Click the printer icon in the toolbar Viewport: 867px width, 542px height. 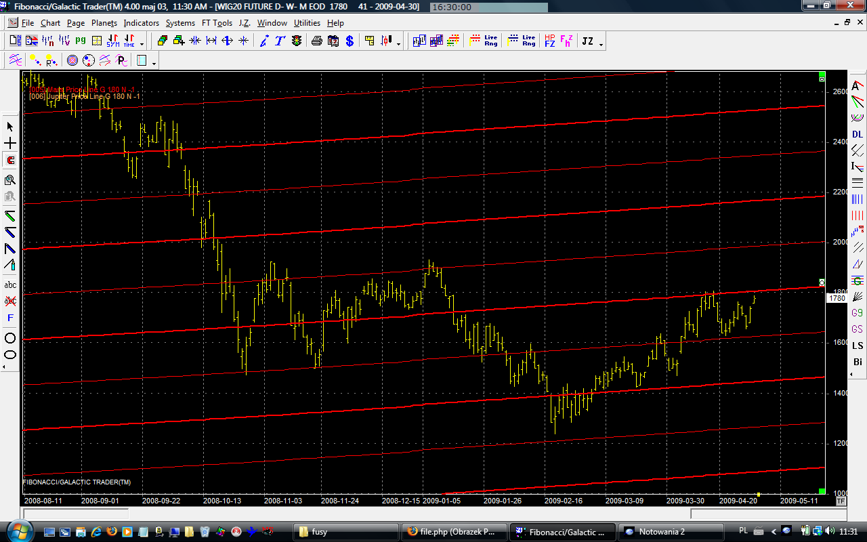(x=316, y=41)
